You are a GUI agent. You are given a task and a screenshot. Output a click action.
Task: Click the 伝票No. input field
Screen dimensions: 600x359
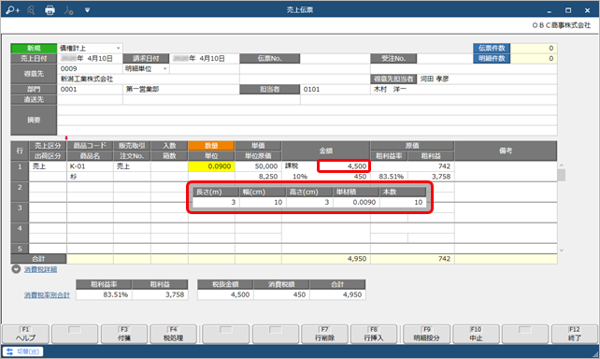335,59
